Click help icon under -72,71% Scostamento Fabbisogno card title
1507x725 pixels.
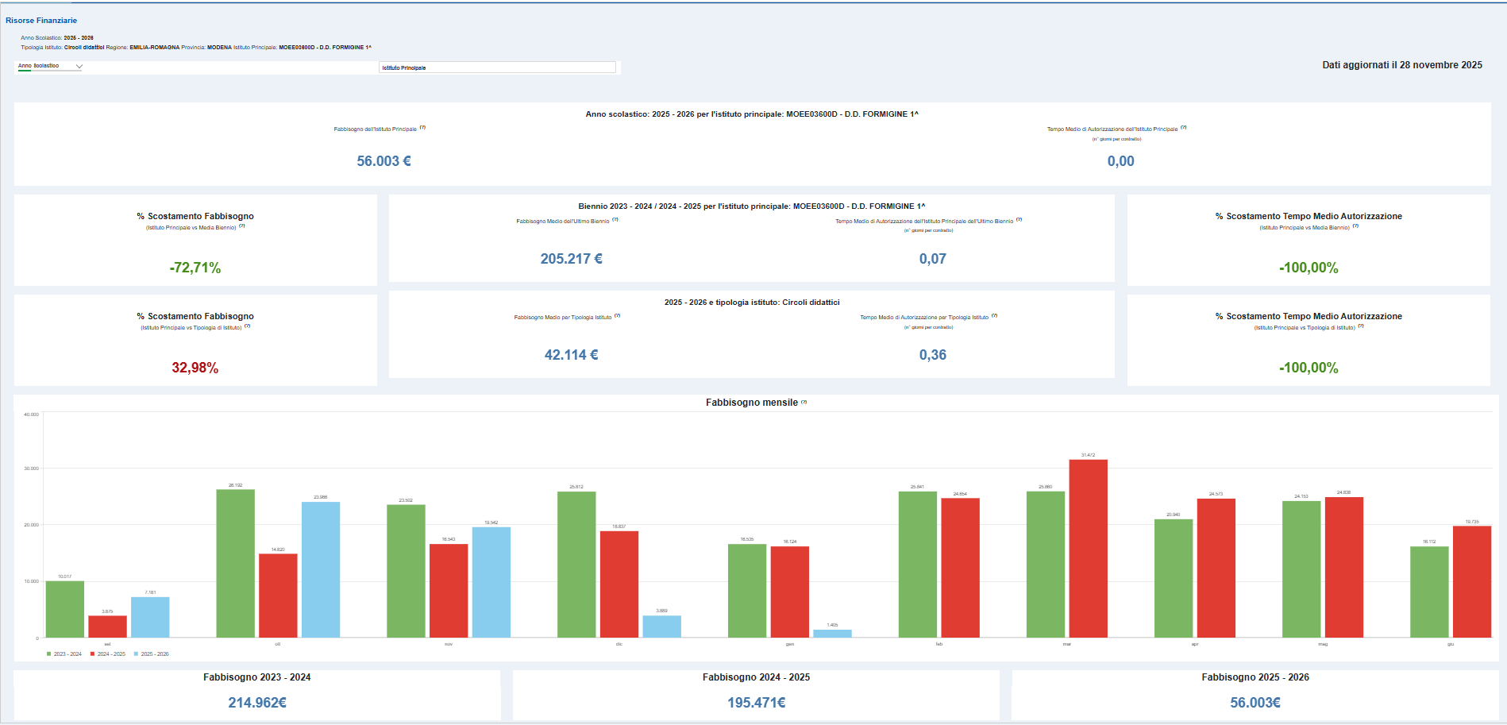[x=242, y=226]
